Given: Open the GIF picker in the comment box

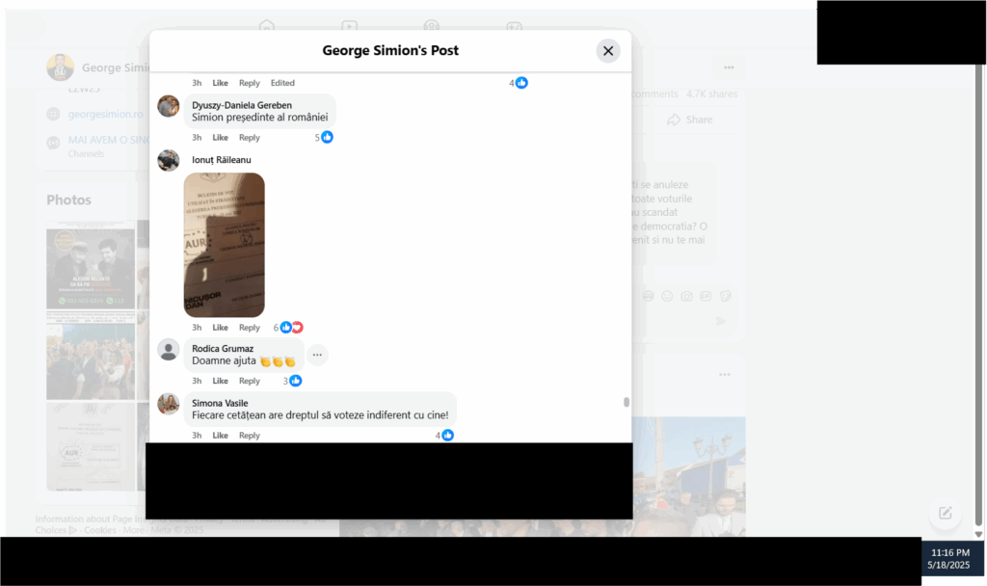Looking at the screenshot, I should point(707,296).
